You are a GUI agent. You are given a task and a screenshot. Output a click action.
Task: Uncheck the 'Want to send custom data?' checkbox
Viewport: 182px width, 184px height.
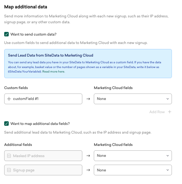click(x=6, y=34)
